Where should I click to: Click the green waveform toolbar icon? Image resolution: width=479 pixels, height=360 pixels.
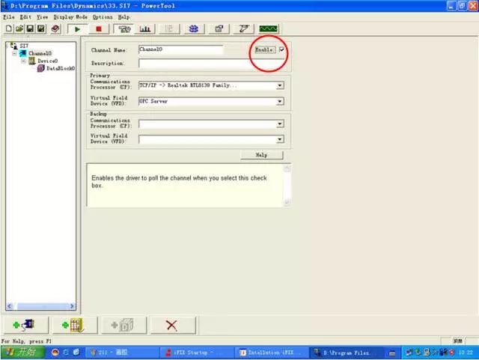pos(269,28)
